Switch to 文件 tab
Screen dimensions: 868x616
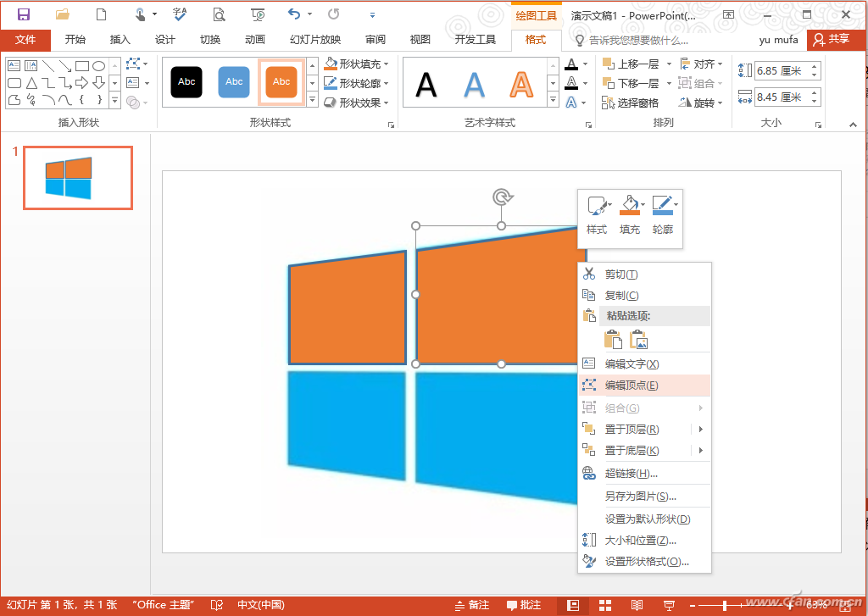[25, 40]
